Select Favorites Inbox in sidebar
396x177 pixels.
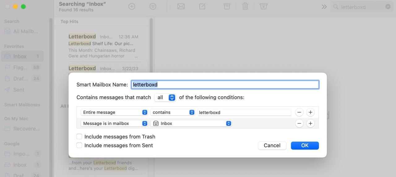22,56
